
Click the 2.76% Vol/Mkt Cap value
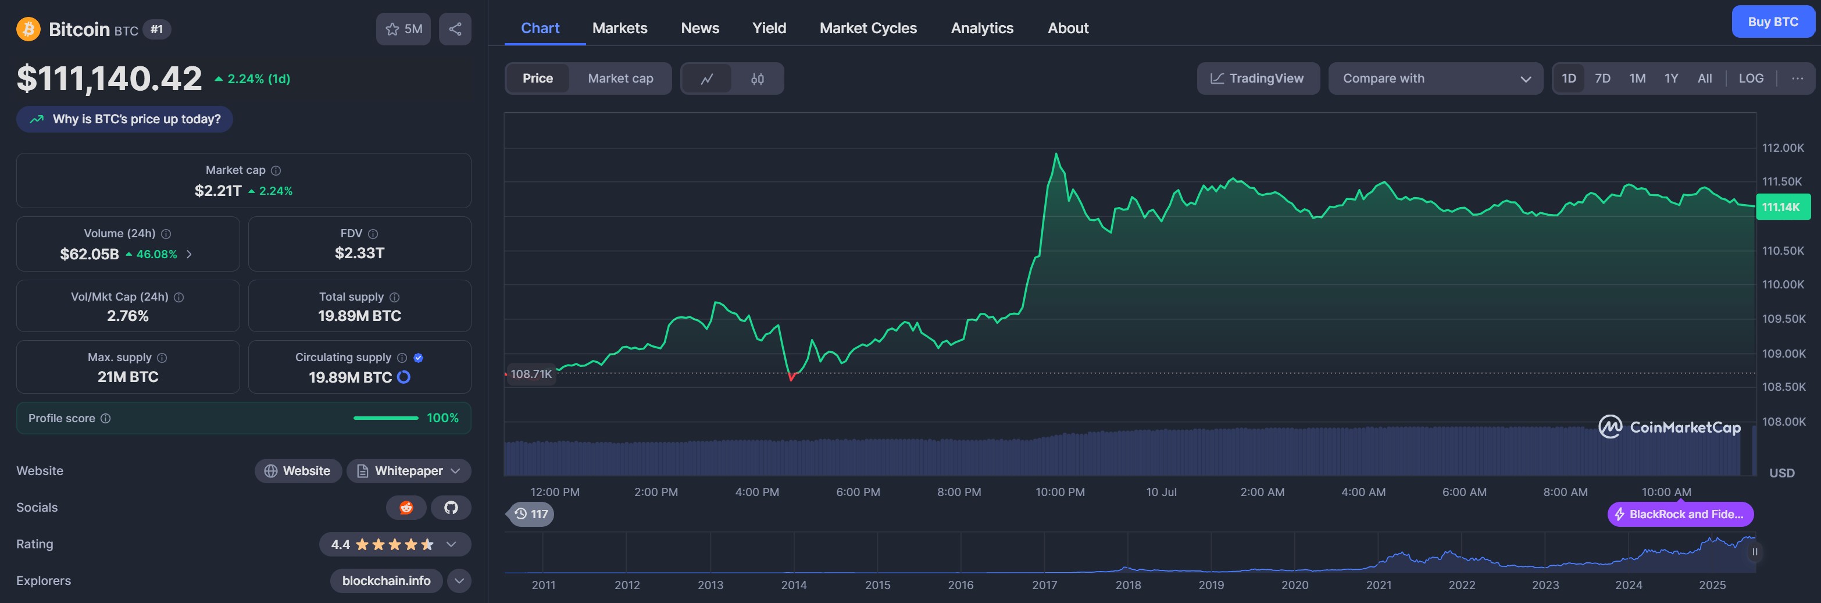[x=128, y=316]
